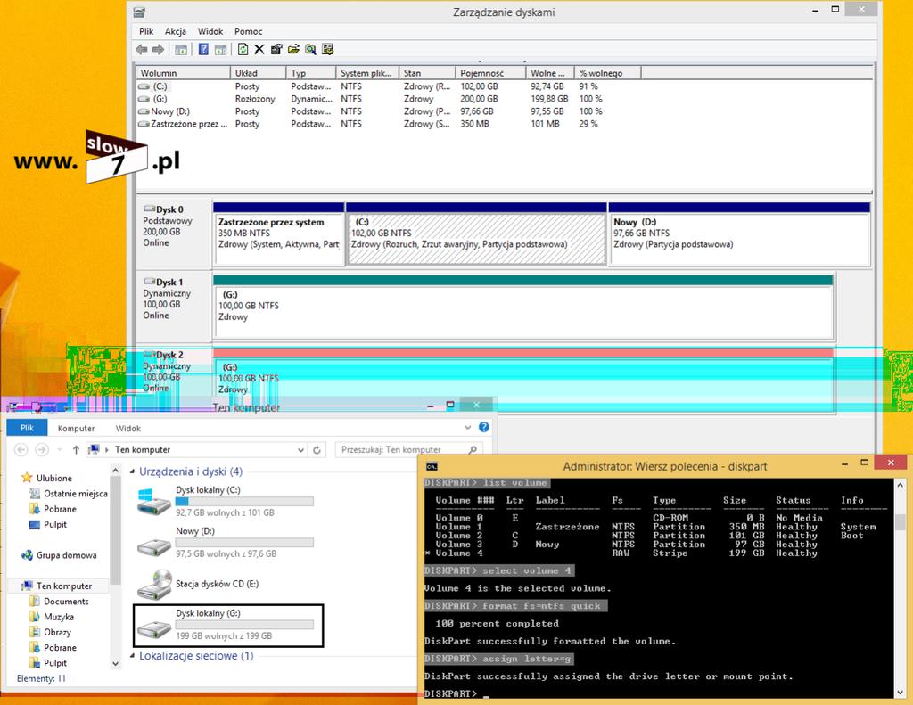Click Forward arrow in Disk Management toolbar
The image size is (913, 705).
[x=159, y=50]
